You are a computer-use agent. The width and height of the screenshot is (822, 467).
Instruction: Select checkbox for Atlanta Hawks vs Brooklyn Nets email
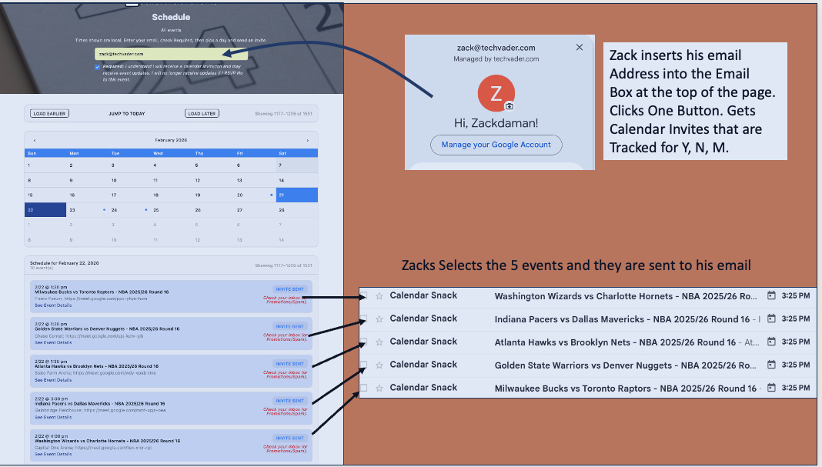pyautogui.click(x=364, y=342)
